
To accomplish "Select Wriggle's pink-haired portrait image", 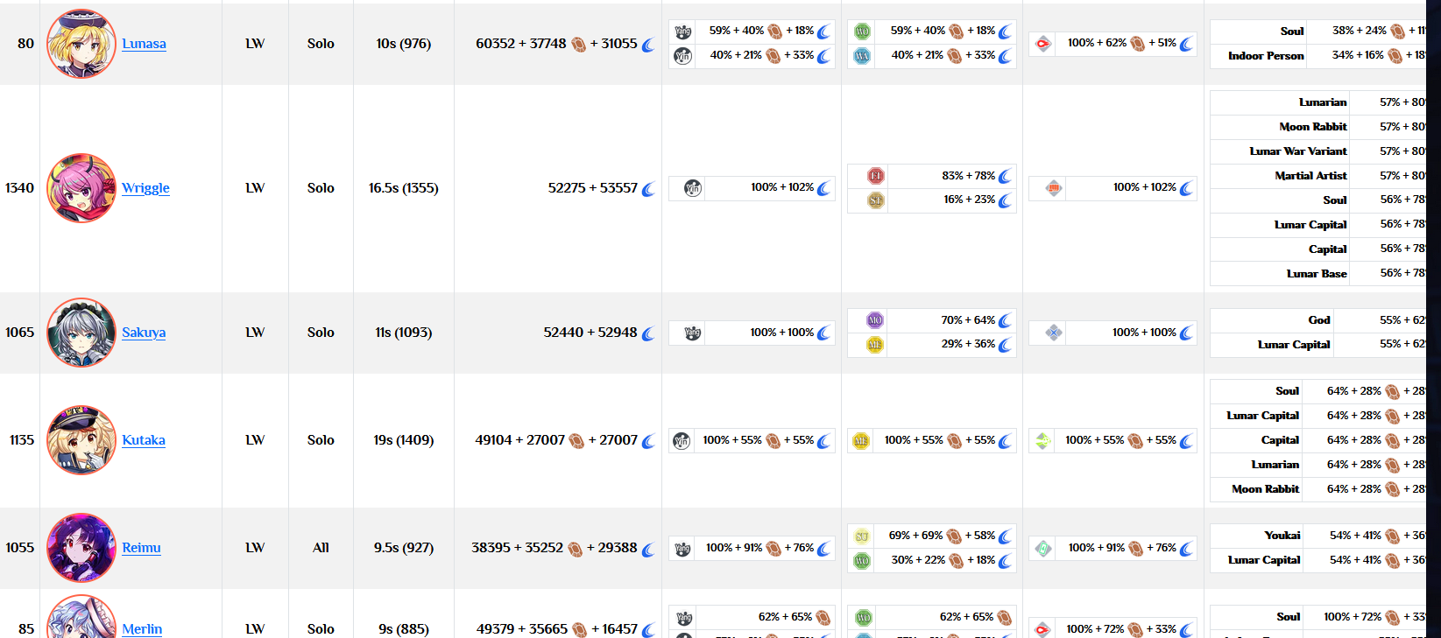I will tap(81, 188).
